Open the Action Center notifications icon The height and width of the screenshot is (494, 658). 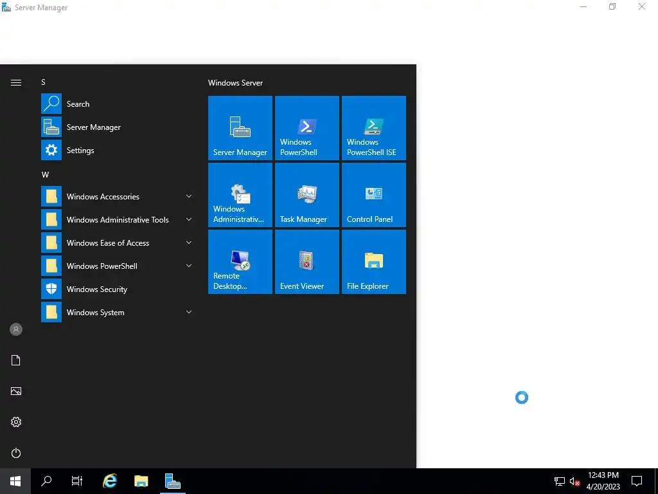[637, 481]
